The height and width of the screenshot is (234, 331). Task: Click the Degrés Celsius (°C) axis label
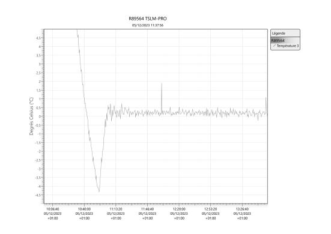tap(31, 116)
